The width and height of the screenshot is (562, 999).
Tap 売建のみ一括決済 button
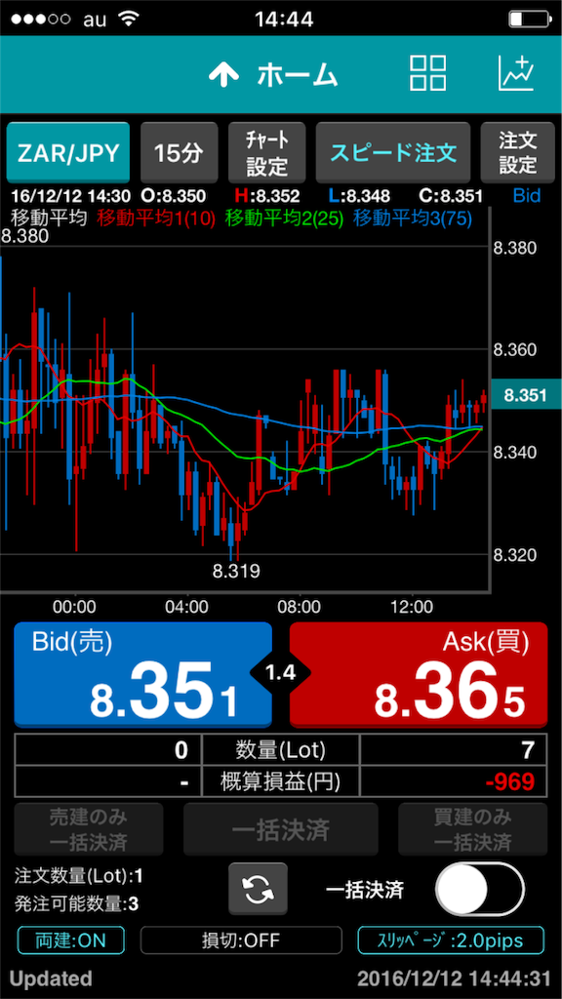(89, 829)
